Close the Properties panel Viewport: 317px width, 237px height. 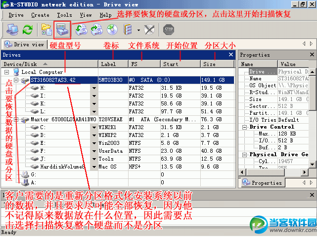pos(312,55)
